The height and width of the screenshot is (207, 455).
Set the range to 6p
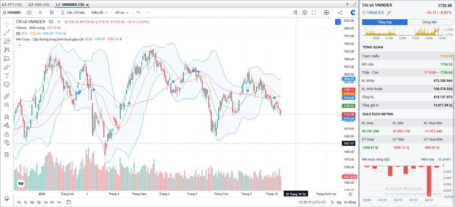[x=32, y=202]
